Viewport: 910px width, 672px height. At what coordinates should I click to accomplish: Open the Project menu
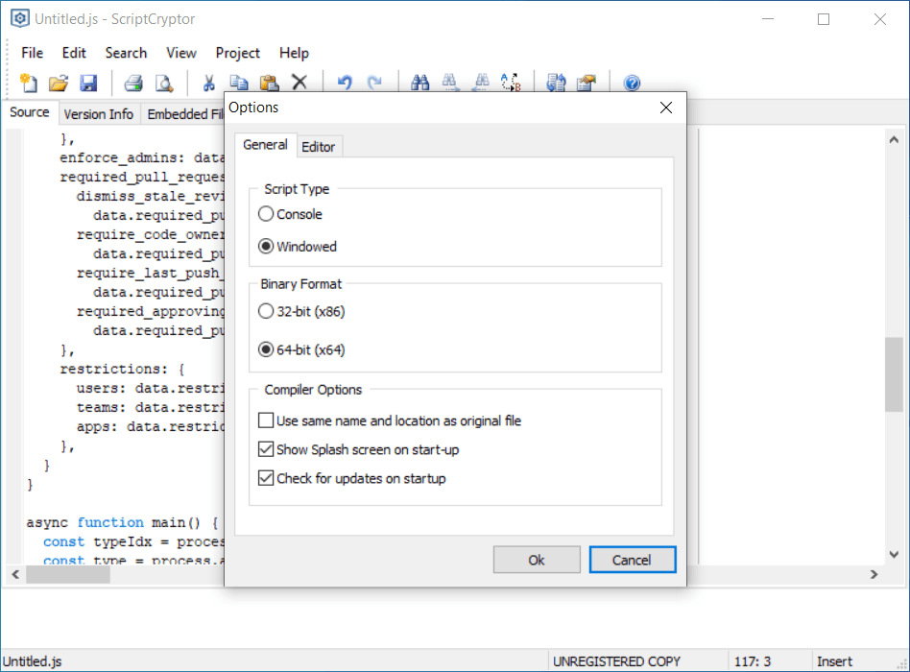(x=238, y=53)
